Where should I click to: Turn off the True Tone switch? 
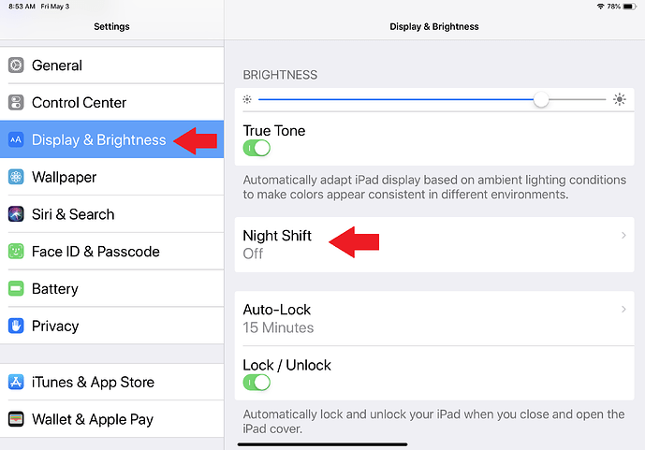coord(257,148)
